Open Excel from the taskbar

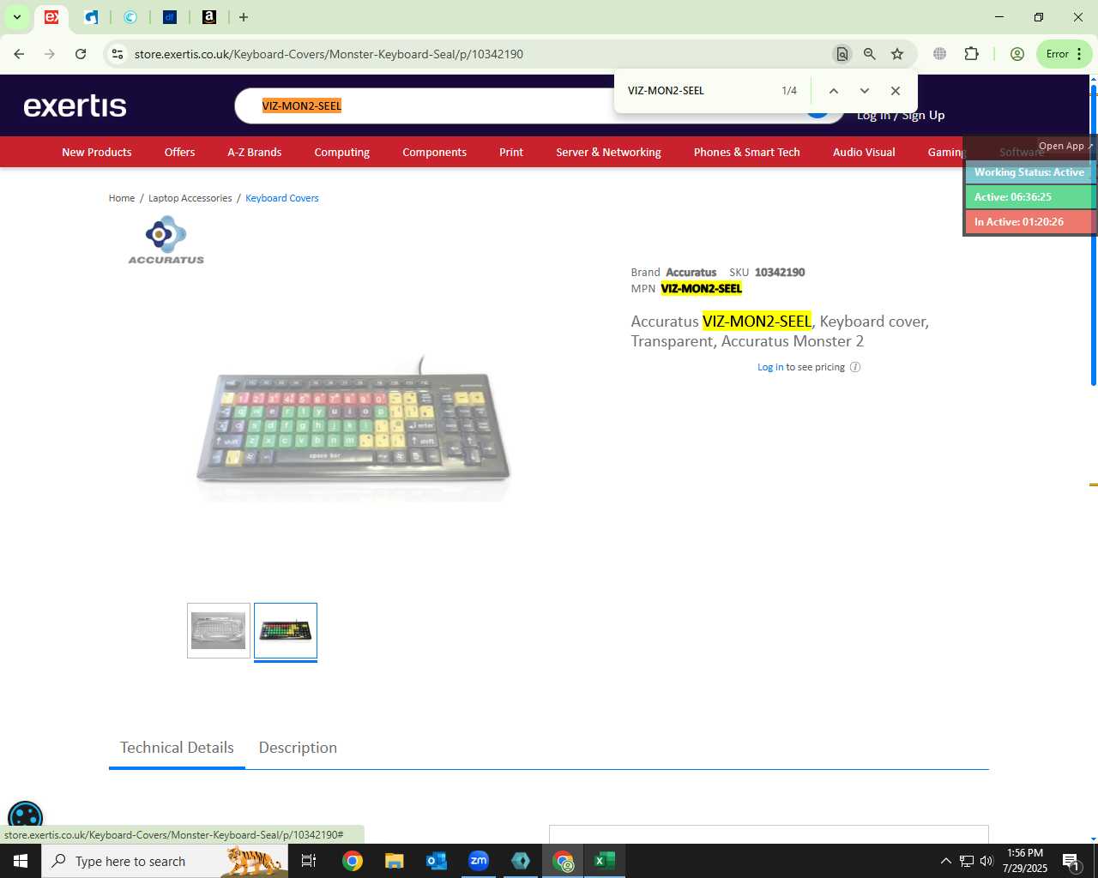point(605,861)
